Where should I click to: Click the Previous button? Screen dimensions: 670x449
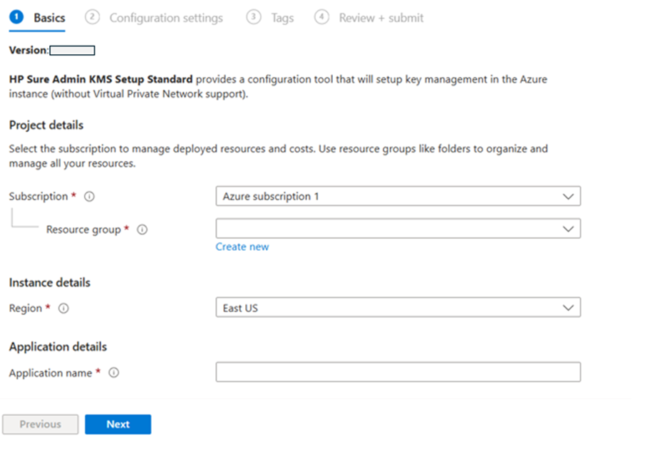tap(40, 424)
